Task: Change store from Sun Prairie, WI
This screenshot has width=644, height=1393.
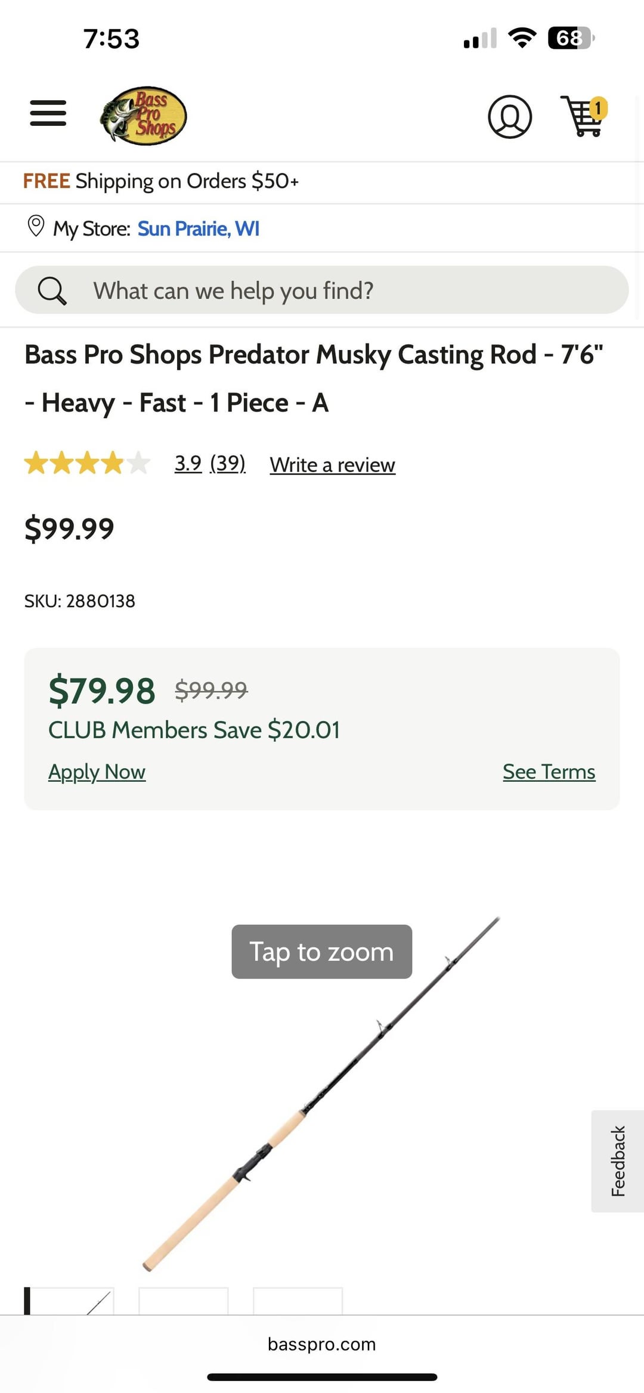Action: 199,228
